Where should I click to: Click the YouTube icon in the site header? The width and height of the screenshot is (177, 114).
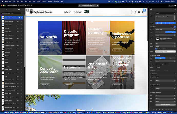click(x=139, y=12)
